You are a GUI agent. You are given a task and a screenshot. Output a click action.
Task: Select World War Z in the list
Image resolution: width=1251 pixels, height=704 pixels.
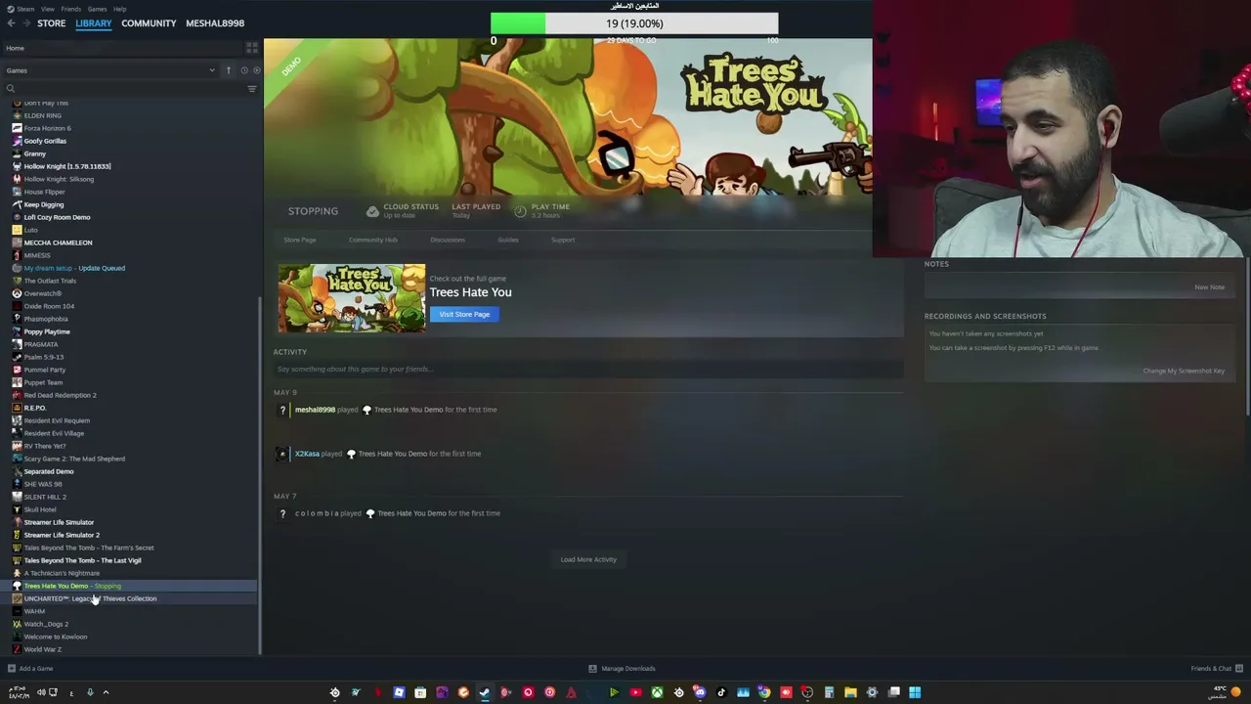pos(42,649)
